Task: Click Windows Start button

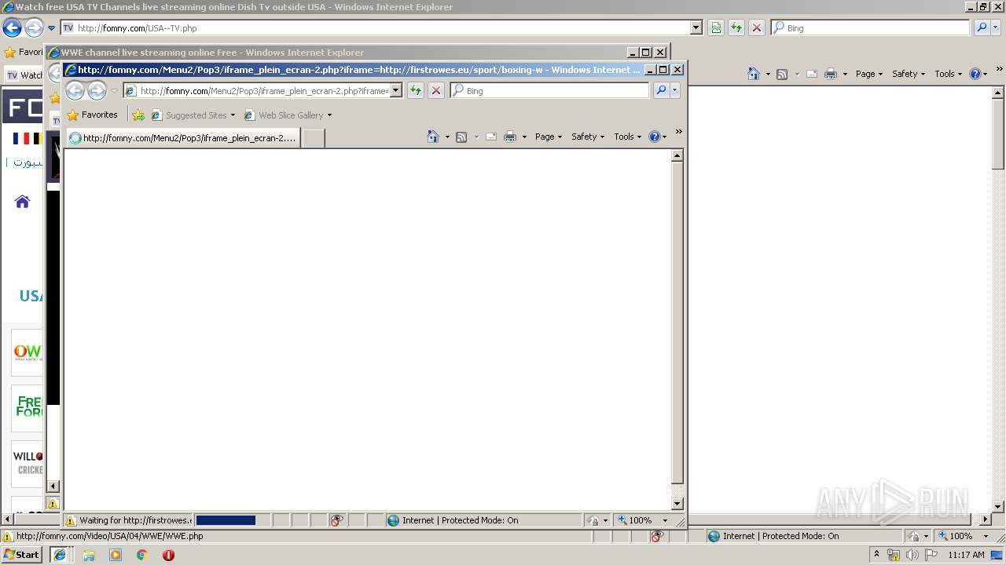Action: pyautogui.click(x=22, y=555)
